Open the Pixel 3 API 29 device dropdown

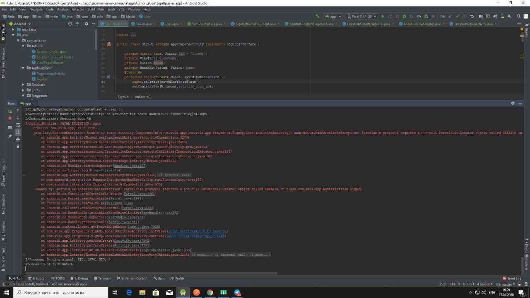(x=361, y=17)
